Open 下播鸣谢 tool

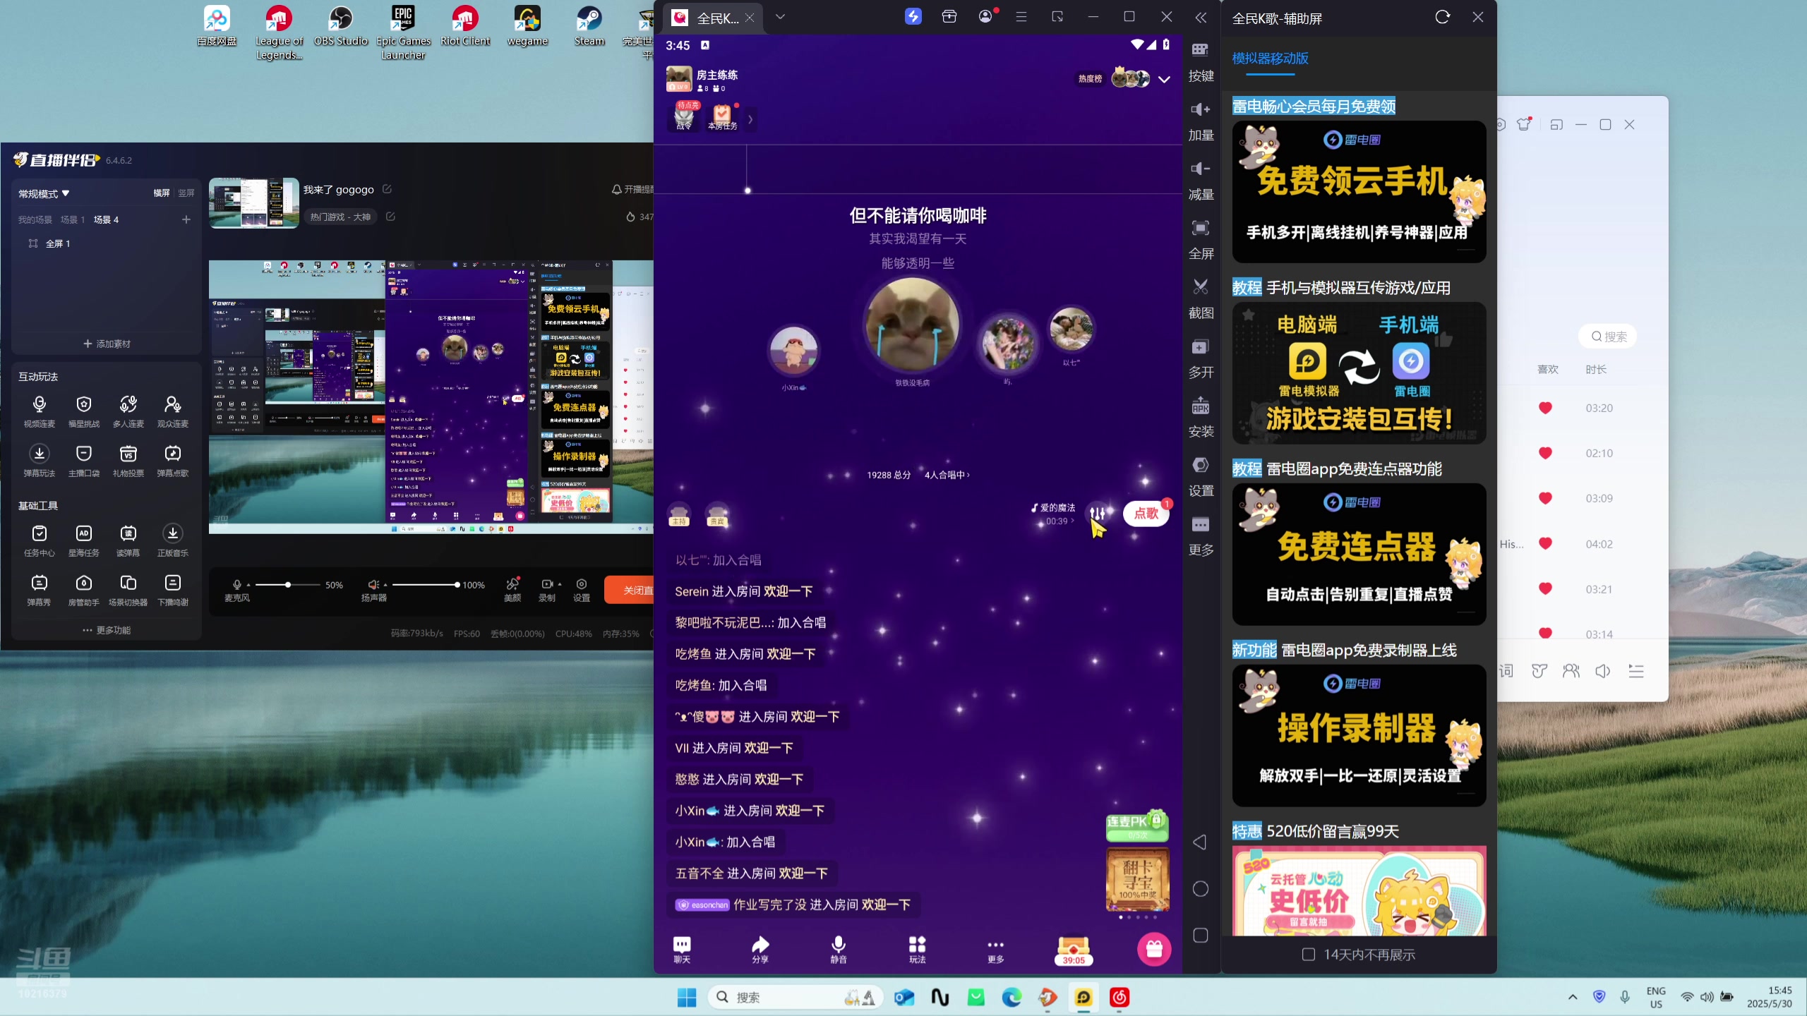click(172, 590)
